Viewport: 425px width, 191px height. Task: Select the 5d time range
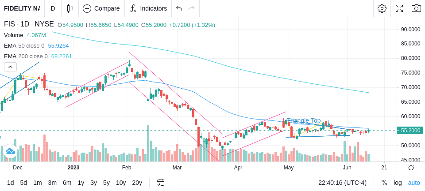click(23, 183)
